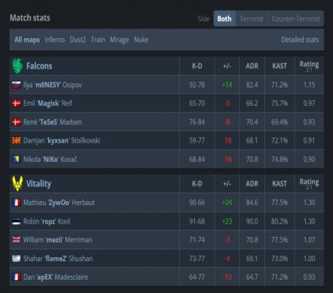Viewport: 333px width, 293px height.
Task: Switch to the Mirage map tab
Action: [x=119, y=40]
